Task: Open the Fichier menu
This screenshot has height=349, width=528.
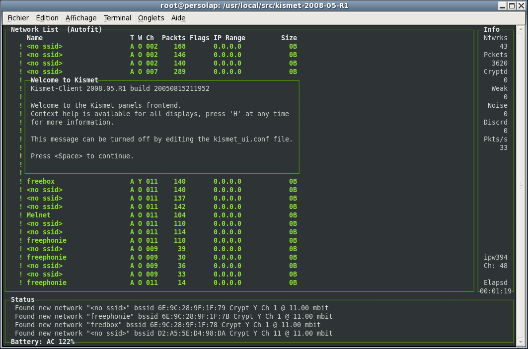Action: click(x=18, y=18)
